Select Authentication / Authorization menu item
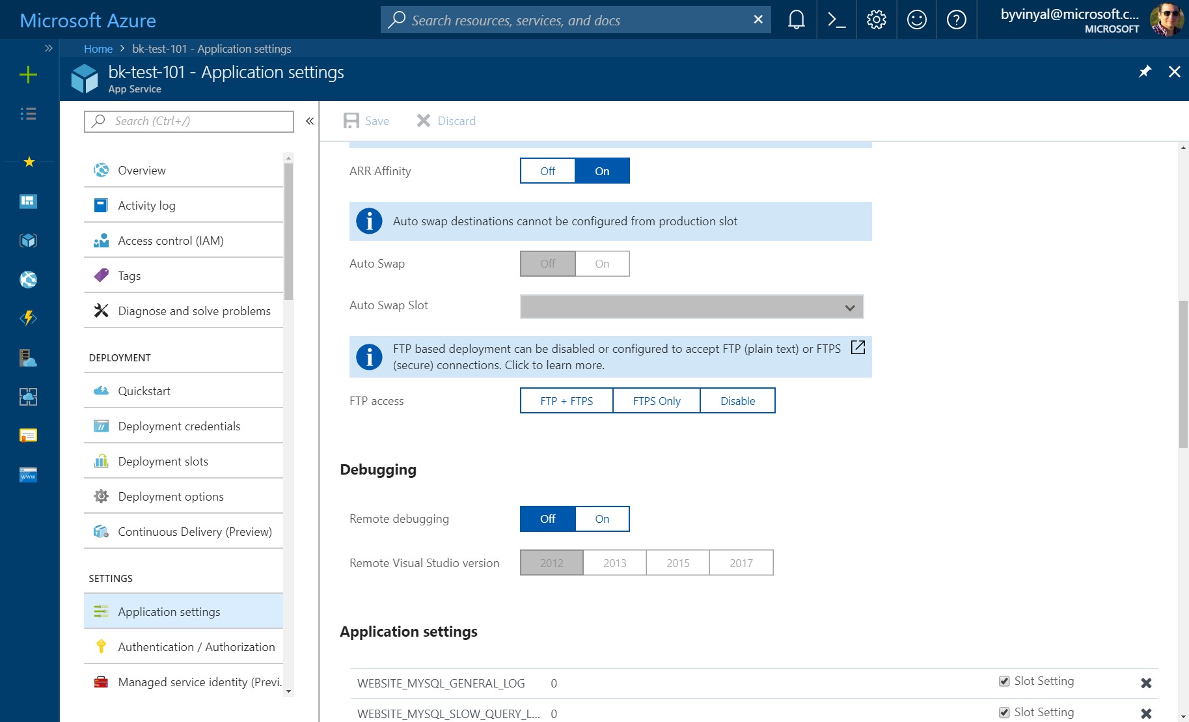This screenshot has width=1189, height=722. tap(196, 647)
